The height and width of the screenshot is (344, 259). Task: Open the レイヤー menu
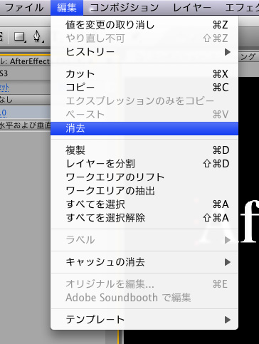[x=192, y=8]
